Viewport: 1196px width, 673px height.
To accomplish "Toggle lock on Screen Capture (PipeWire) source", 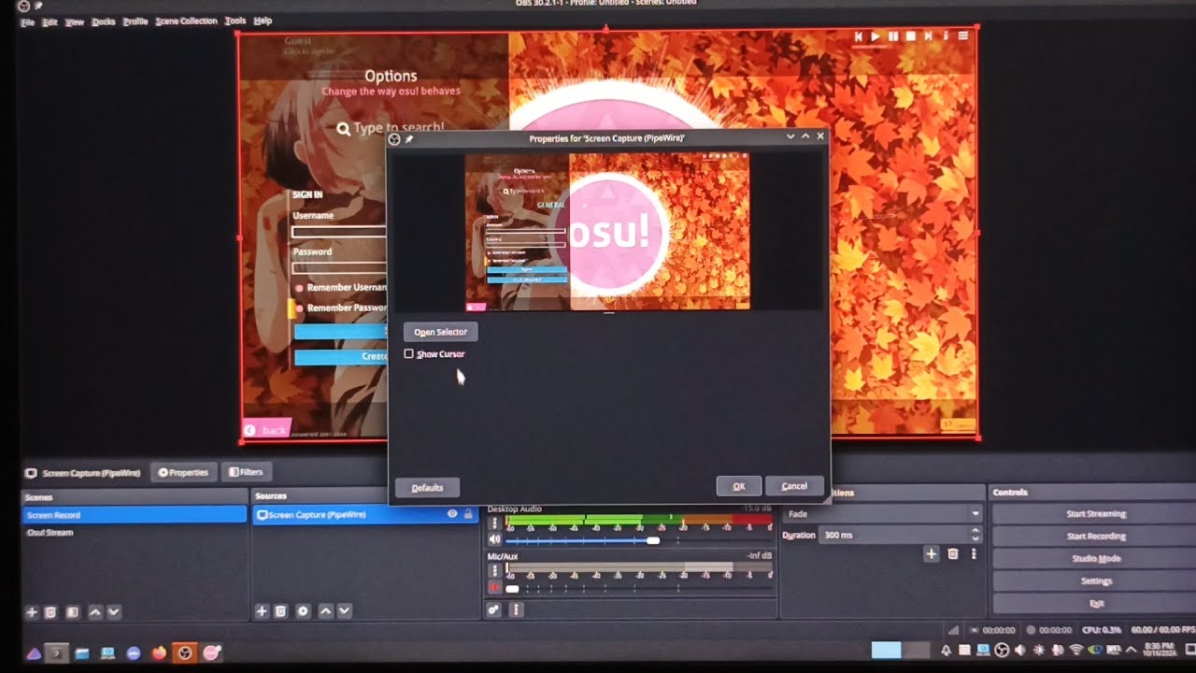I will [468, 514].
